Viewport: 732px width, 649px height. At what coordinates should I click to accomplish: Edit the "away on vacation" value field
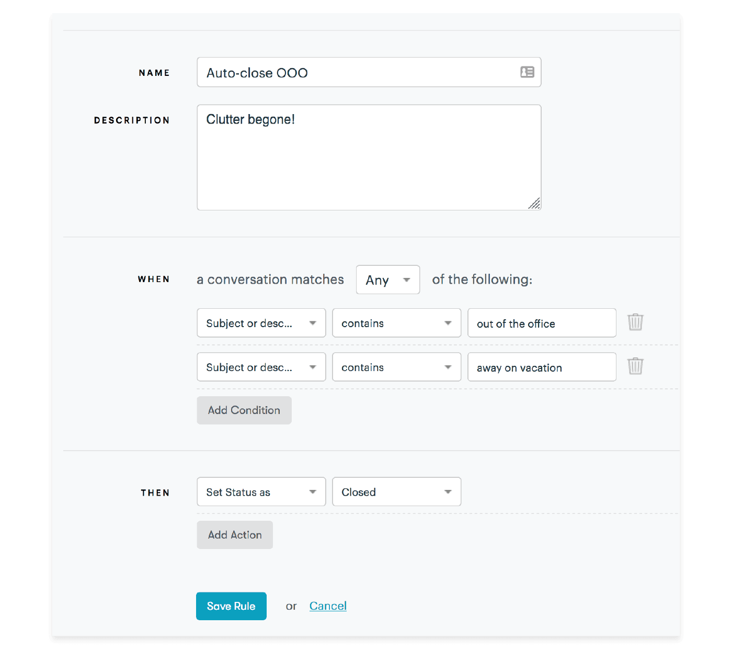[541, 367]
